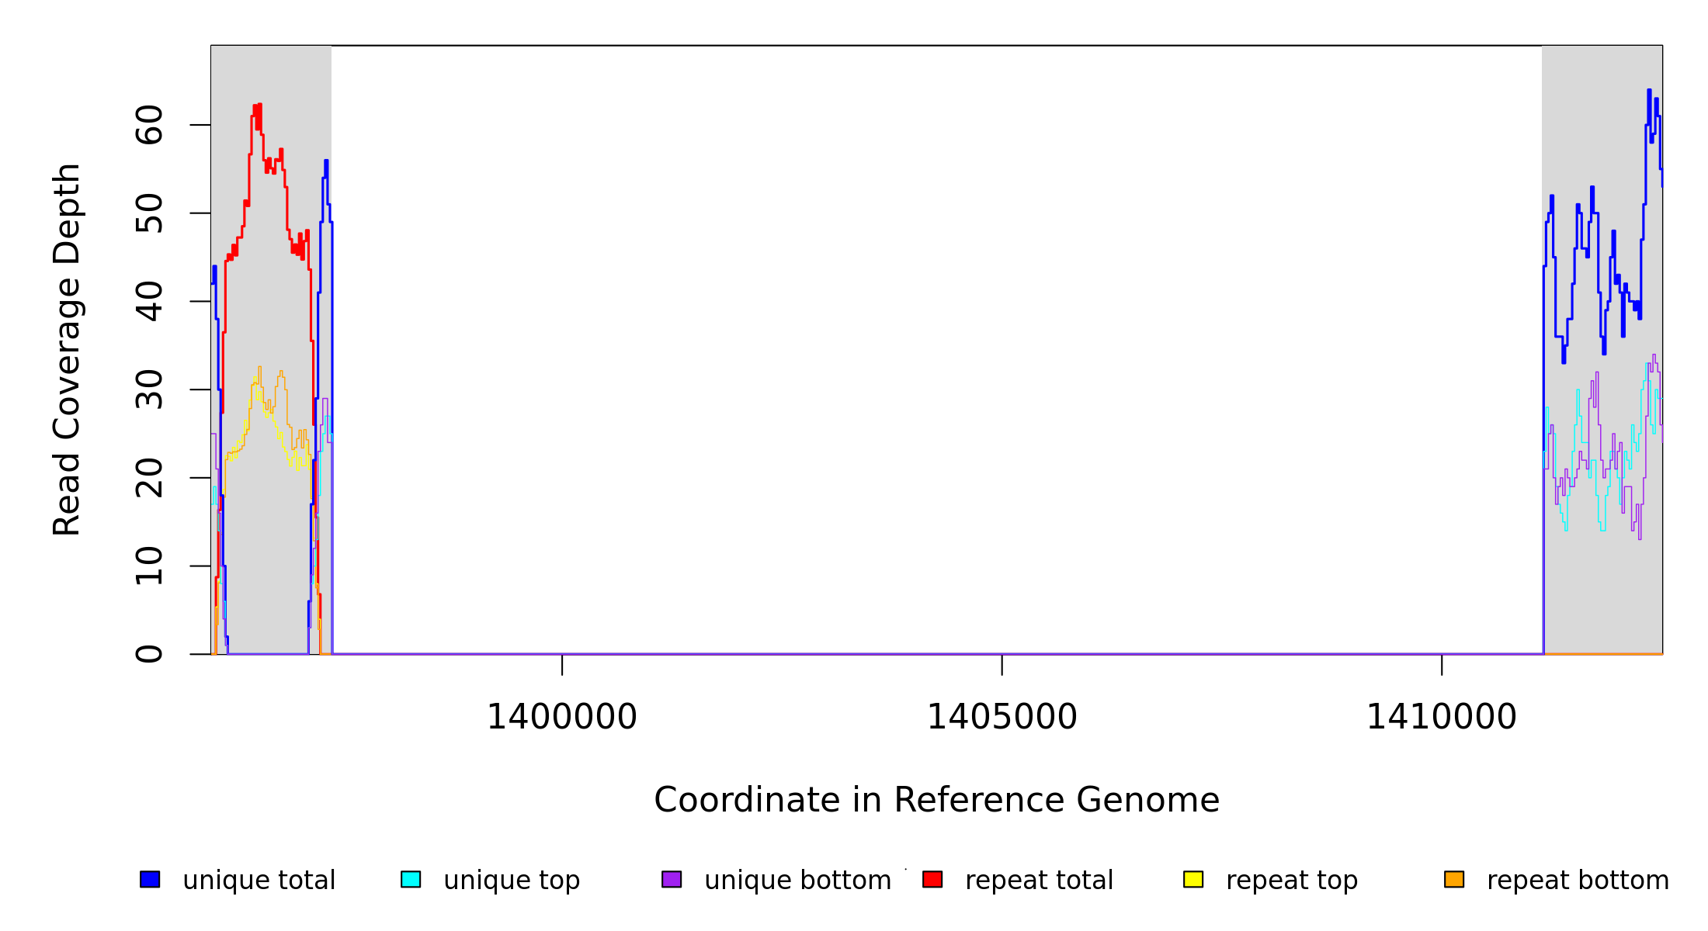
Task: Click the red repeat total legend swatch
Action: [932, 879]
